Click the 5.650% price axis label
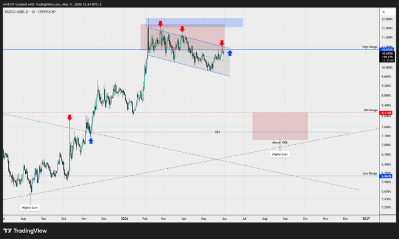This screenshot has height=239, width=399. [x=386, y=192]
